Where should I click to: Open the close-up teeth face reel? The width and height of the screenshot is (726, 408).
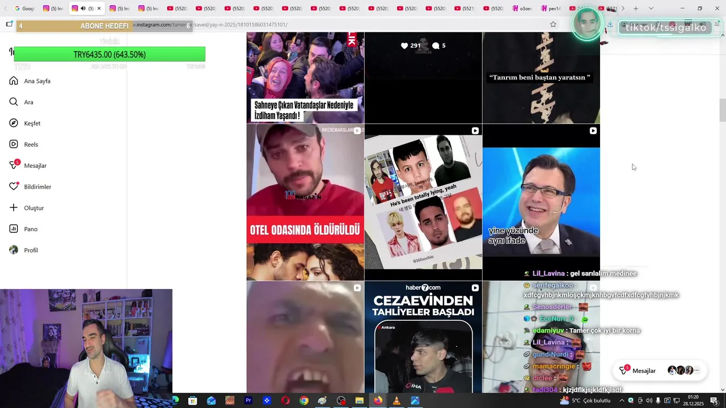click(305, 337)
